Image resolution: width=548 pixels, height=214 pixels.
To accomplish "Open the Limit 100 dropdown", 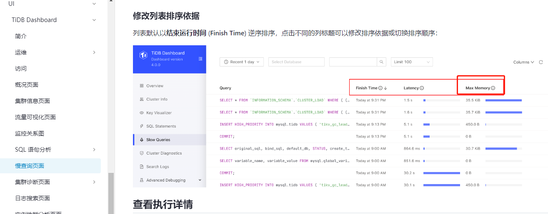I will 412,62.
